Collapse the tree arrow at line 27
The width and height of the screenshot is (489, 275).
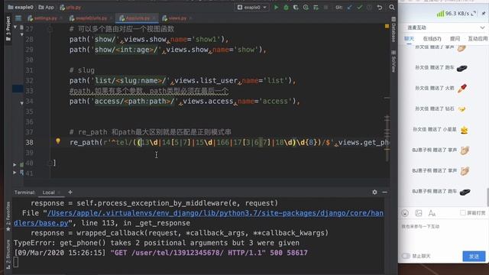(15, 27)
